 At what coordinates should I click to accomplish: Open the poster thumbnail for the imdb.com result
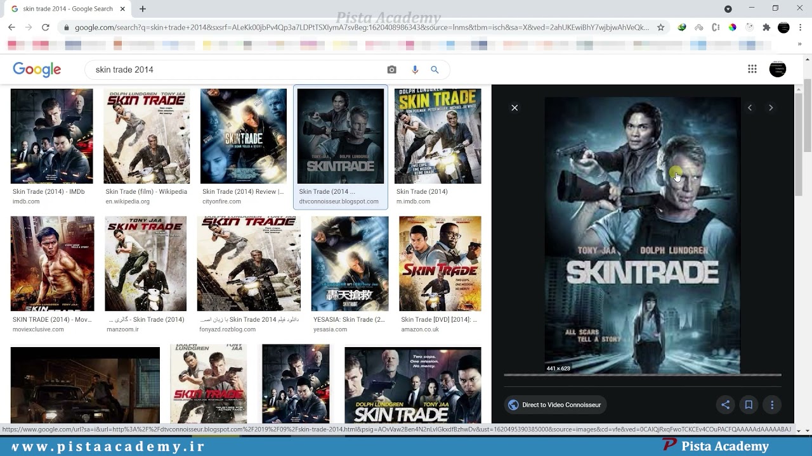point(52,136)
